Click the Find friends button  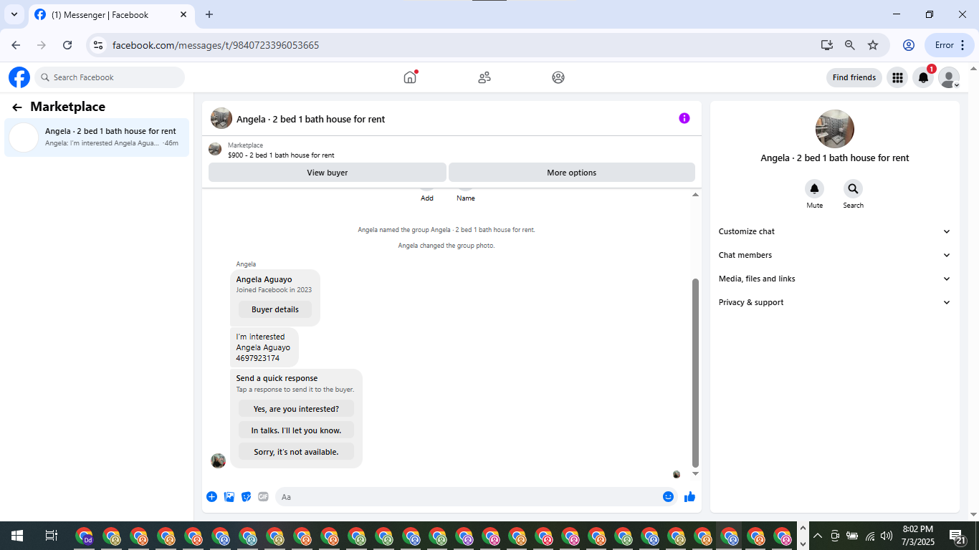coord(854,77)
